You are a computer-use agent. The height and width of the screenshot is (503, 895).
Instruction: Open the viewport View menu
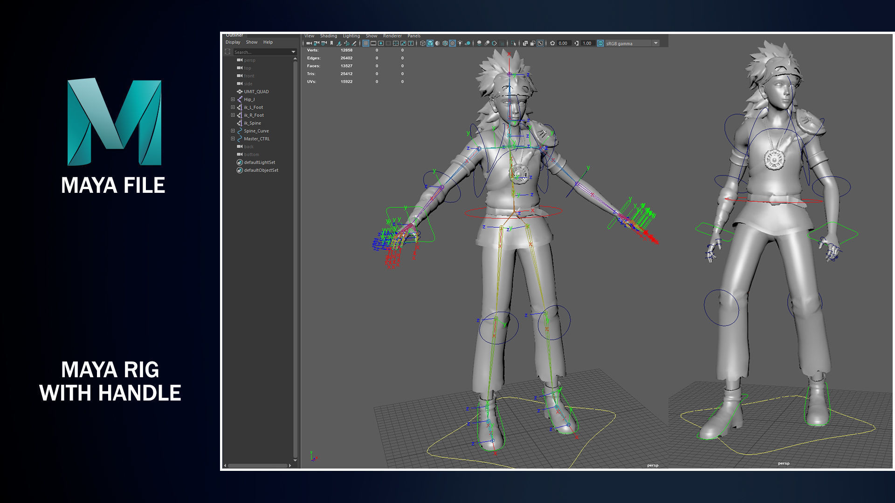click(x=309, y=35)
